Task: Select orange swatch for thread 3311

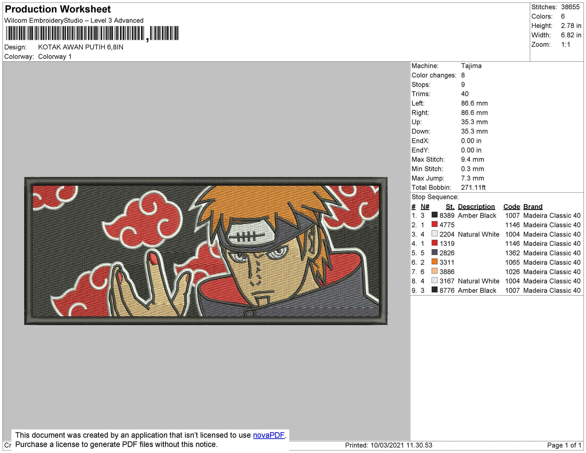Action: tap(434, 262)
